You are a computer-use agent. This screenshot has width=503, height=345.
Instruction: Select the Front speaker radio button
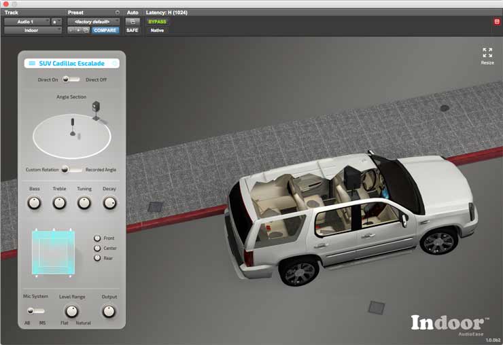pos(97,238)
